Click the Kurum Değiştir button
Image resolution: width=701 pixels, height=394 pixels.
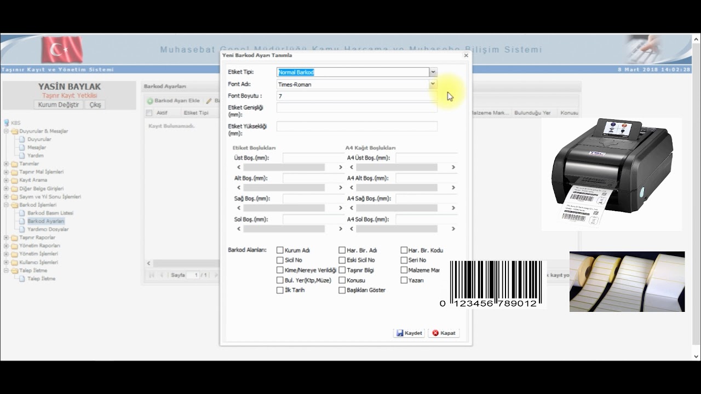tap(59, 105)
